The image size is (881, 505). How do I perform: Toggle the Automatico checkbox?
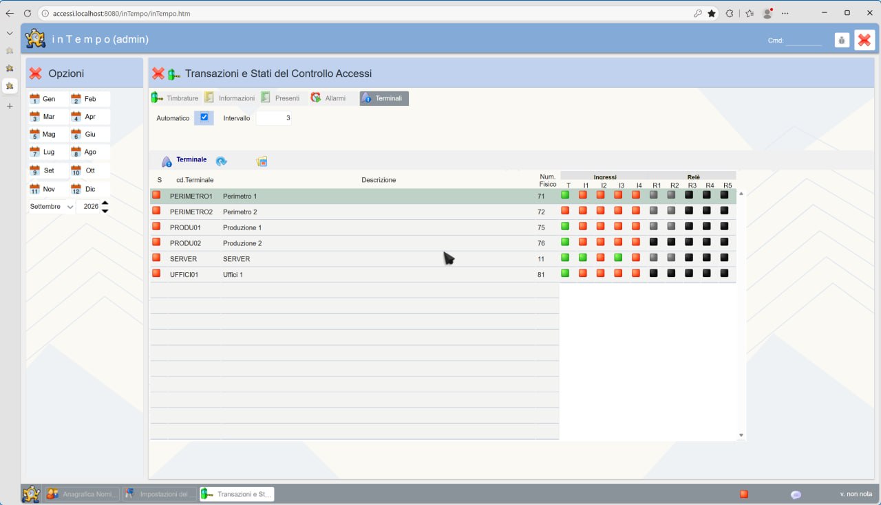pos(204,117)
